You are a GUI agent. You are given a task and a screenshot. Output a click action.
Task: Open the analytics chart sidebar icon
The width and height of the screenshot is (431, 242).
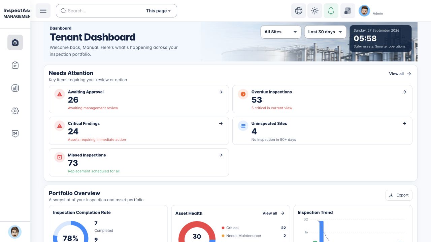point(15,88)
